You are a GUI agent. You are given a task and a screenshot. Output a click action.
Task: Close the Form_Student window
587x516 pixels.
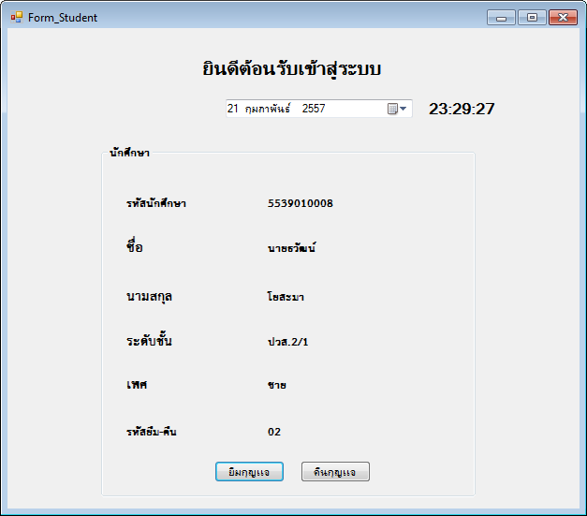(563, 18)
